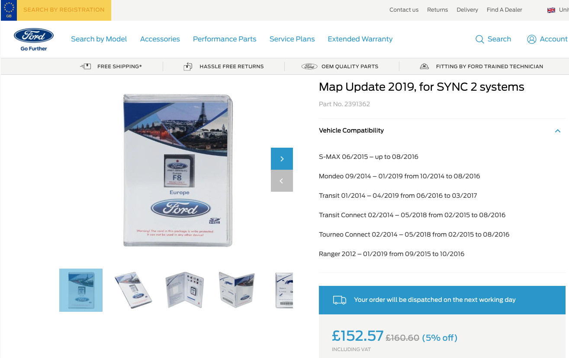Click the technician fitting car icon

point(424,67)
